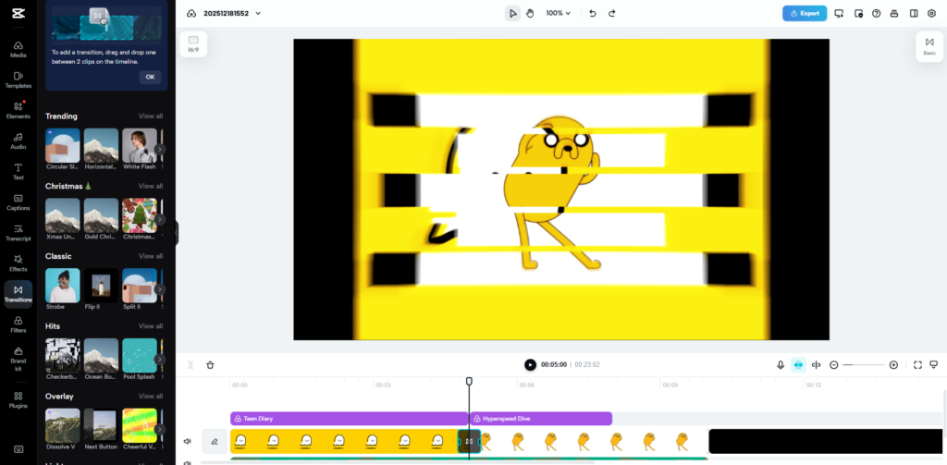Open the 100% zoom level dropdown

coord(558,14)
